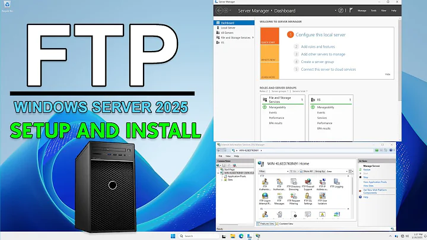Open View menu in IIS Manager

[x=228, y=156]
